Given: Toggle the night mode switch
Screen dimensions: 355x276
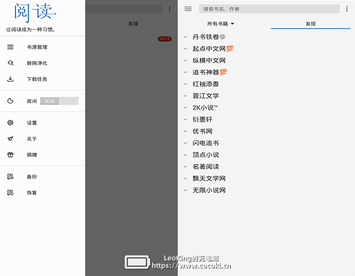Looking at the screenshot, I should point(59,101).
